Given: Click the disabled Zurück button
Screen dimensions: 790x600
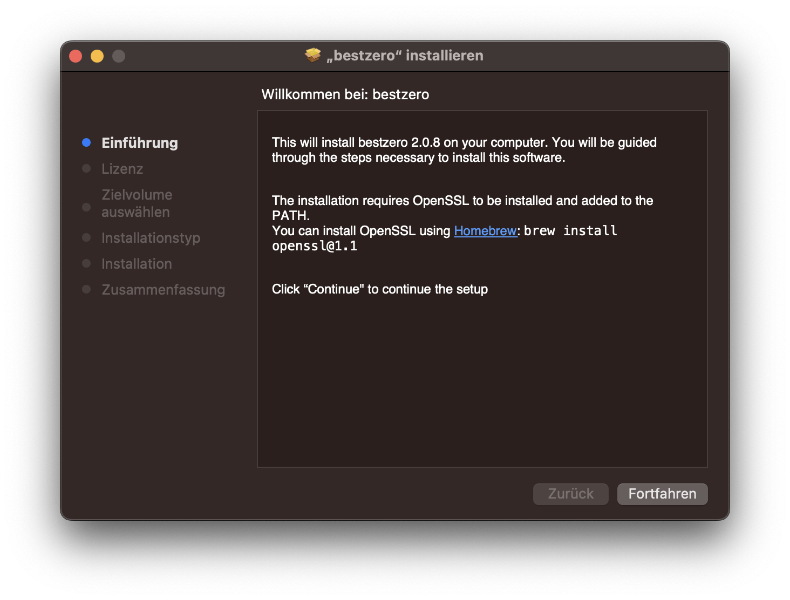Looking at the screenshot, I should [570, 494].
